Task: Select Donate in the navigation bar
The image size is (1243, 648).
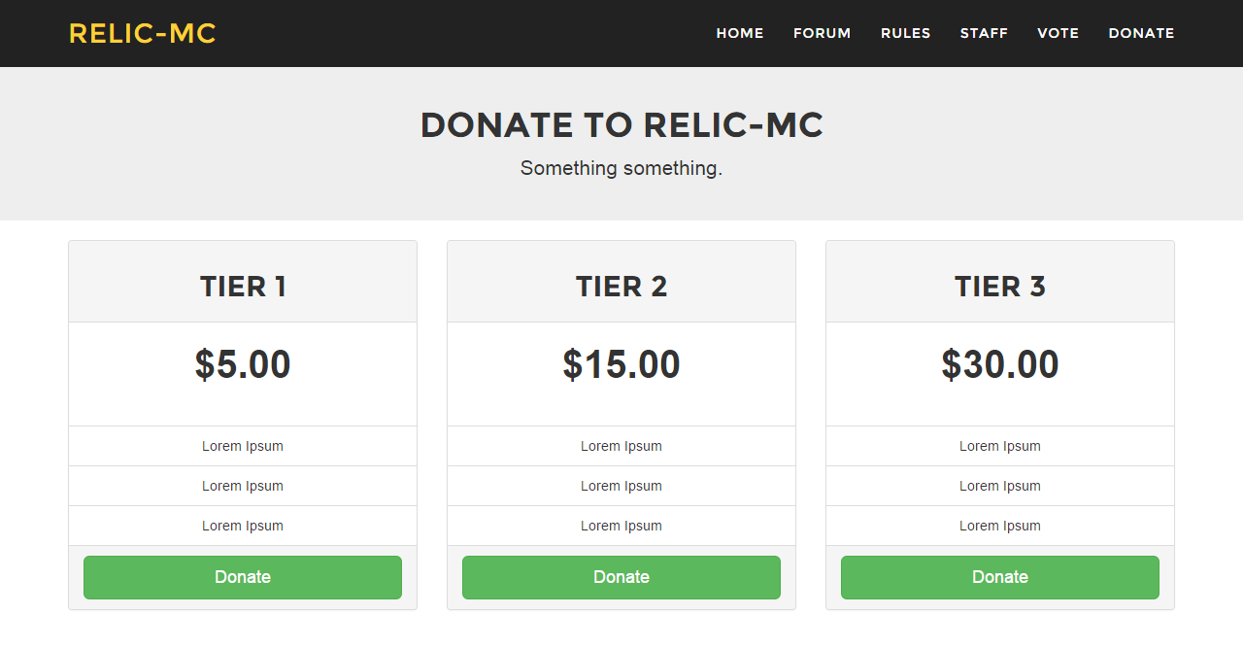Action: tap(1141, 33)
